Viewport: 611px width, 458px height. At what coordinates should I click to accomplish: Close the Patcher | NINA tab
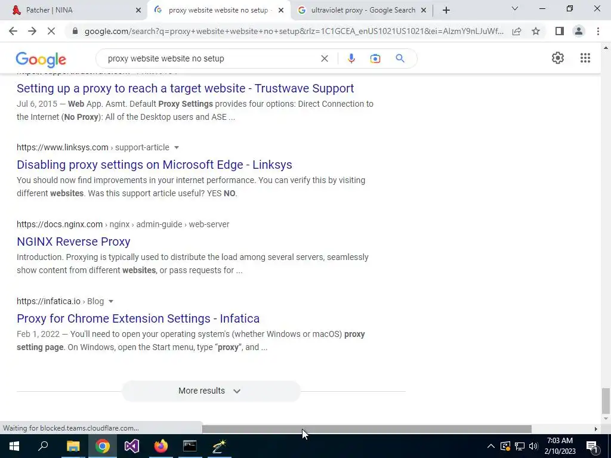tap(138, 11)
